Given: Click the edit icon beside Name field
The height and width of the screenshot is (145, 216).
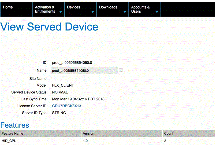Looking at the screenshot, I should tap(121, 70).
